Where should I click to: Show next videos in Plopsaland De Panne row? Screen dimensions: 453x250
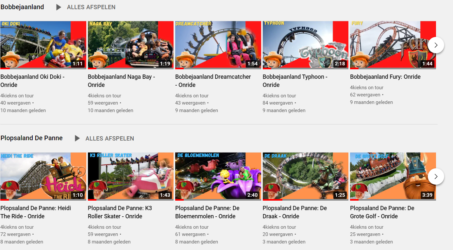coord(436,176)
